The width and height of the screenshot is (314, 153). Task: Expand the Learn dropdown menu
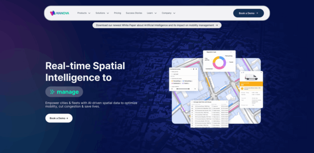tap(152, 13)
